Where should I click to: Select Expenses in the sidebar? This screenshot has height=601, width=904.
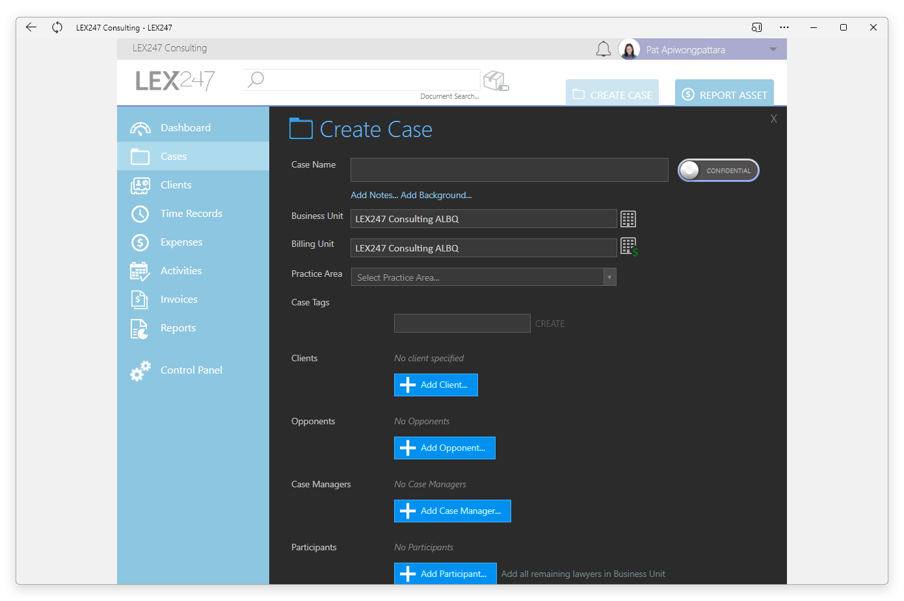193,242
